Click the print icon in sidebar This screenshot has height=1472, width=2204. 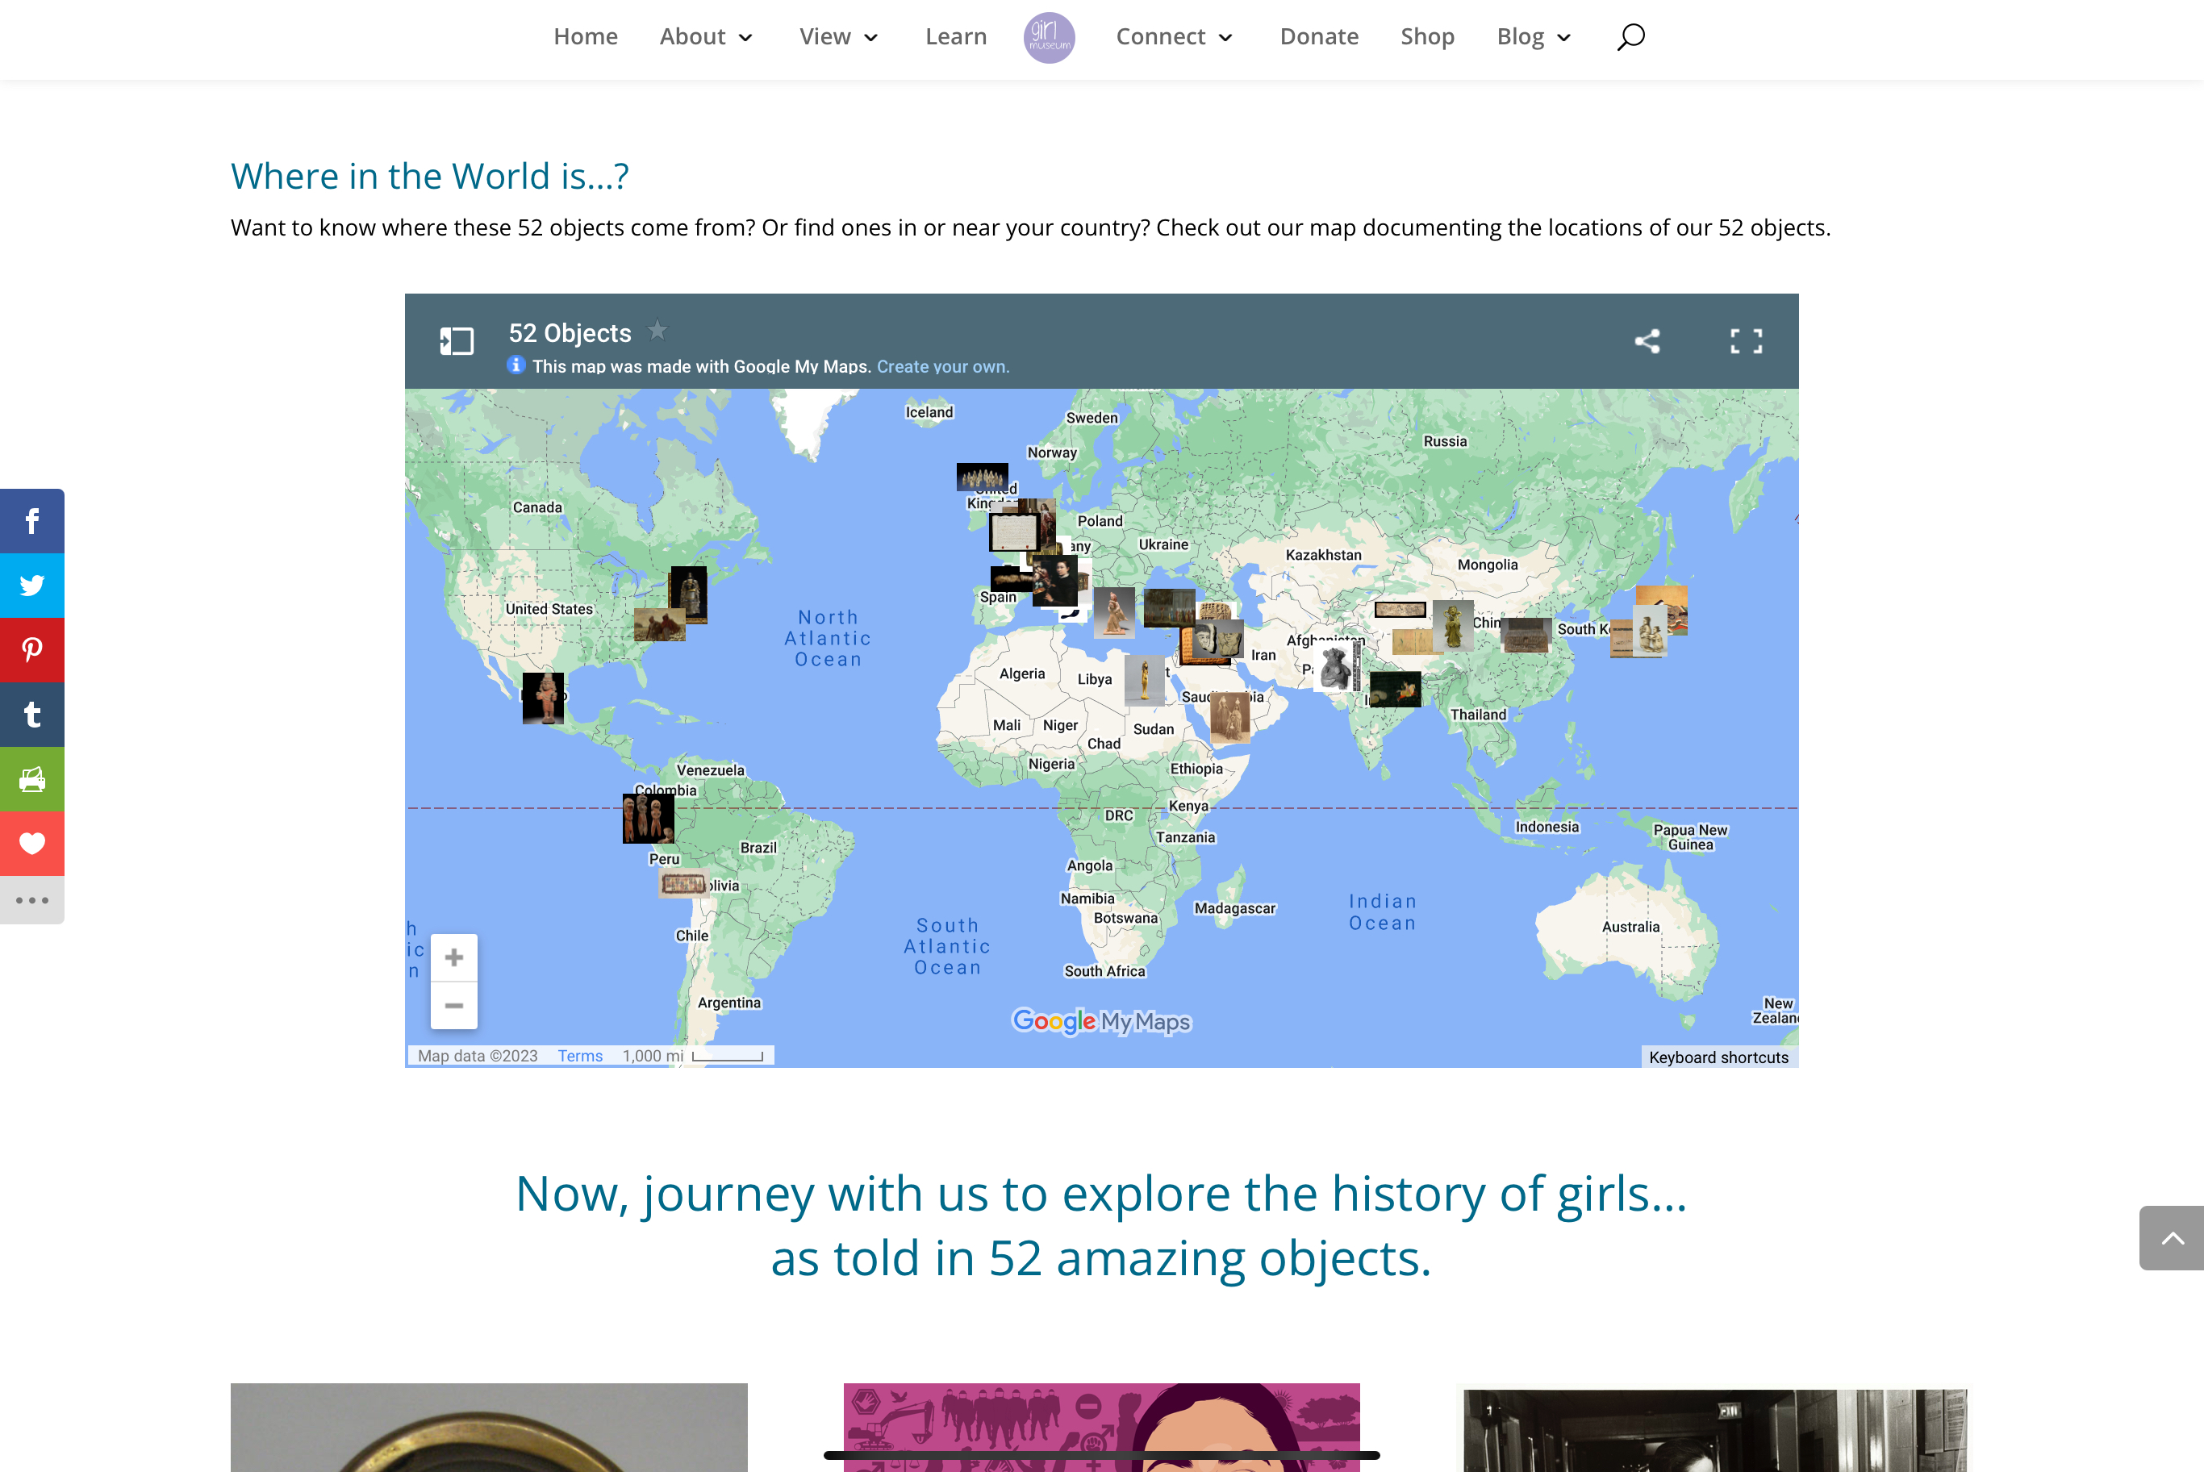point(33,778)
